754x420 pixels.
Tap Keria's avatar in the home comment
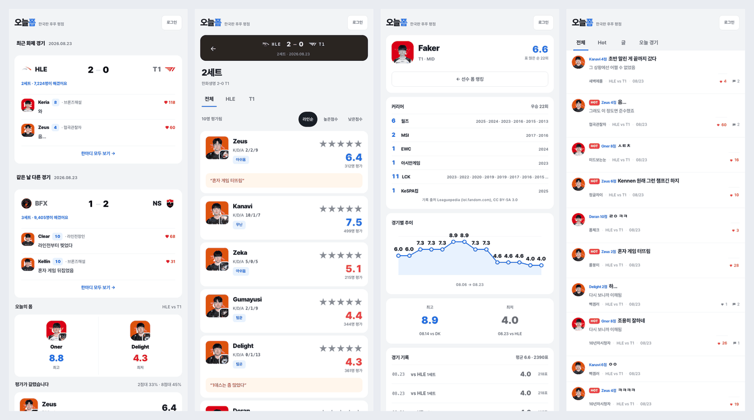(28, 105)
